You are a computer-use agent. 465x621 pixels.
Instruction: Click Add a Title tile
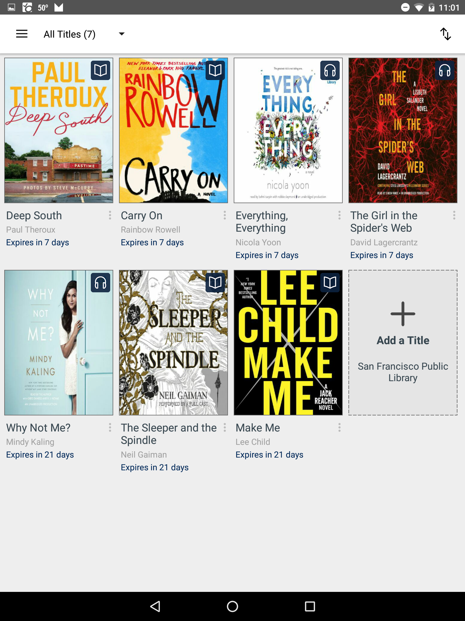[x=403, y=343]
